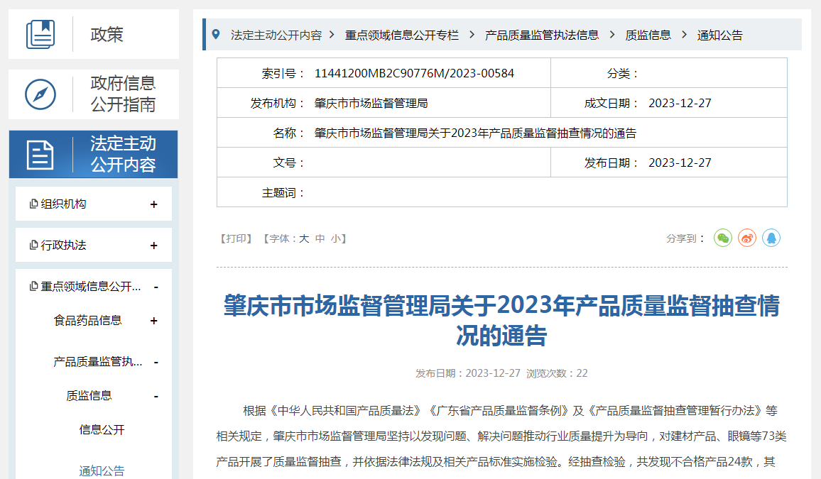Expand the 行政执法 section with plus sign
The width and height of the screenshot is (821, 479).
coord(154,246)
